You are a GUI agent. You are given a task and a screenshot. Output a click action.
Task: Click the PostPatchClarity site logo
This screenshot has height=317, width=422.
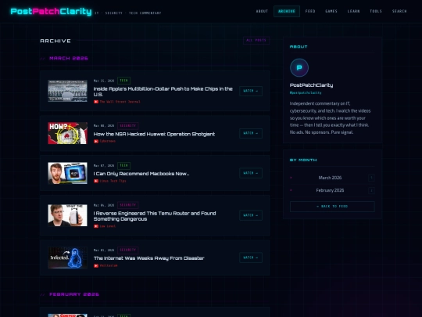tap(51, 11)
